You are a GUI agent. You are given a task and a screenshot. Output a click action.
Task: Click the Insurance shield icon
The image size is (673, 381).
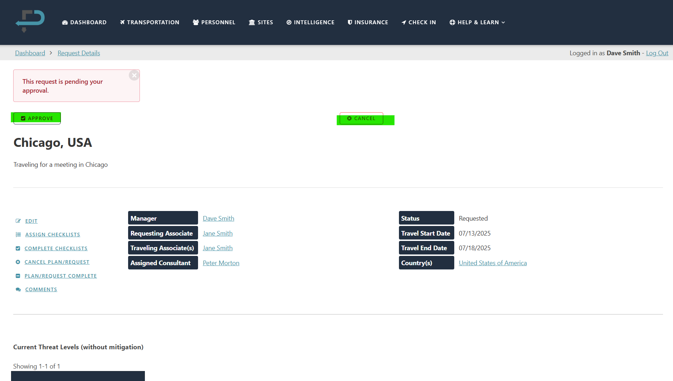350,22
